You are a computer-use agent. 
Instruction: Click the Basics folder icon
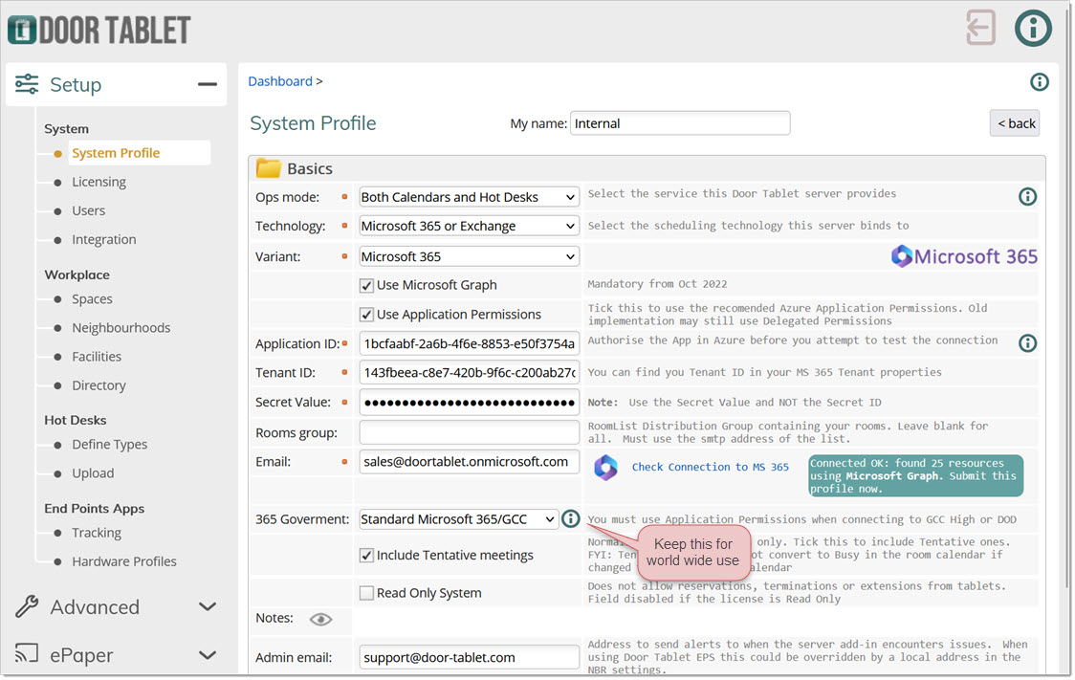pyautogui.click(x=268, y=168)
